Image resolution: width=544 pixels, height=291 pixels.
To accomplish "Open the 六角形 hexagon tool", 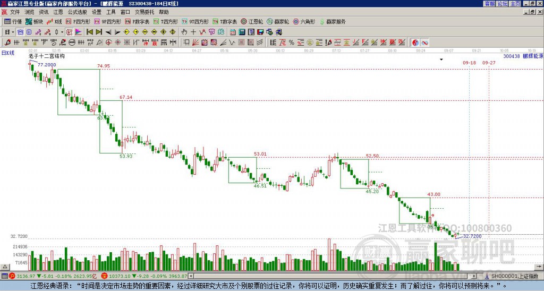I will coord(304,21).
